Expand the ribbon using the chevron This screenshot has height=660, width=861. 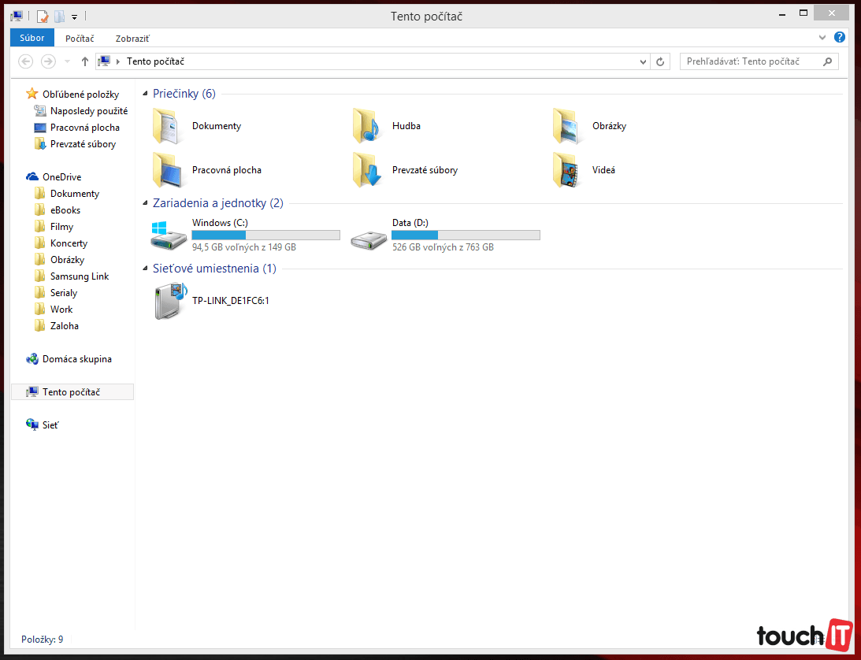pyautogui.click(x=822, y=37)
